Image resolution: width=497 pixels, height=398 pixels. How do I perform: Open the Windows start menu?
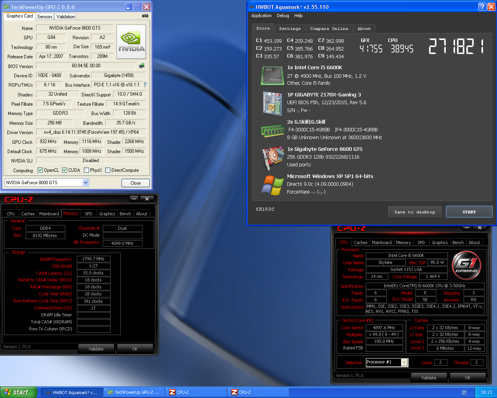(19, 392)
